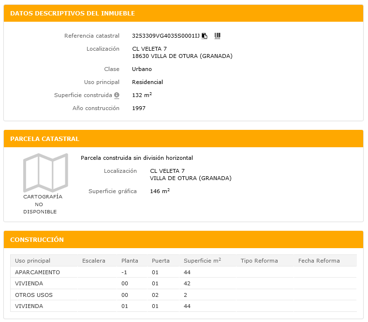Click the 'Parcela catastral' section header
Viewport: 368px width, 322px height.
[x=44, y=139]
